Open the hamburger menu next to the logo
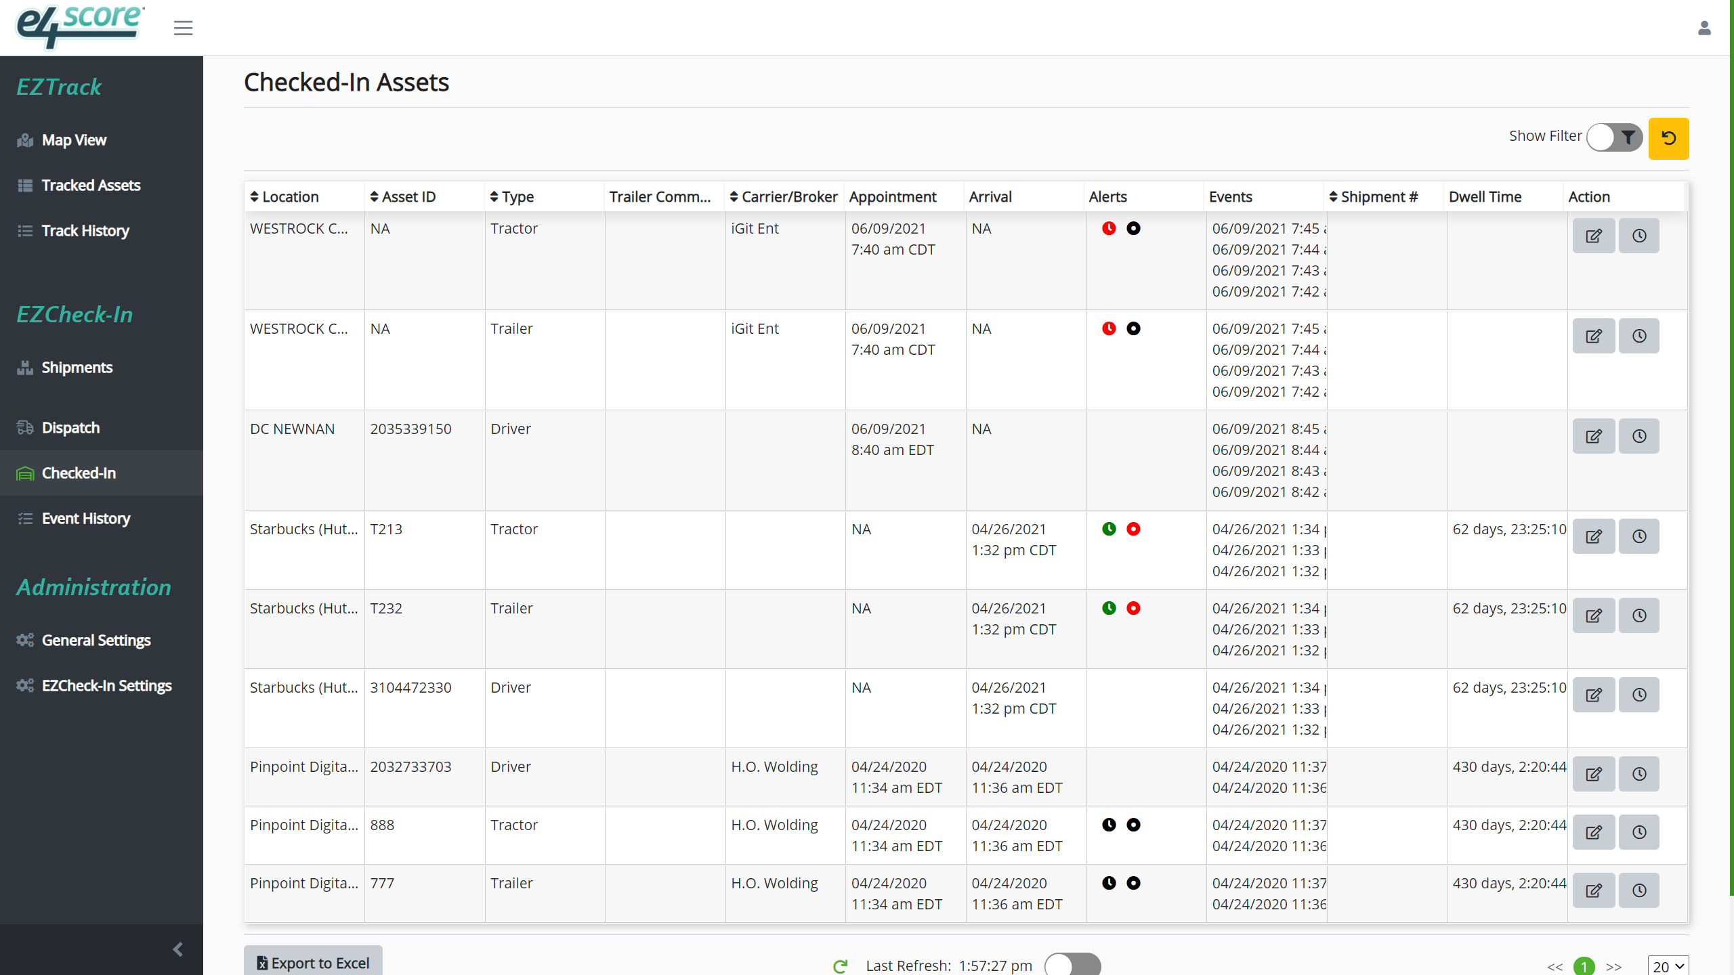The image size is (1734, 975). (x=182, y=28)
